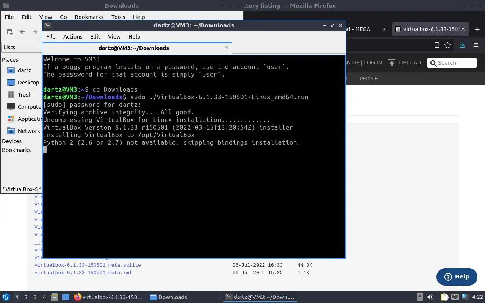Open the terminal Help menu
This screenshot has width=485, height=303.
click(x=135, y=37)
